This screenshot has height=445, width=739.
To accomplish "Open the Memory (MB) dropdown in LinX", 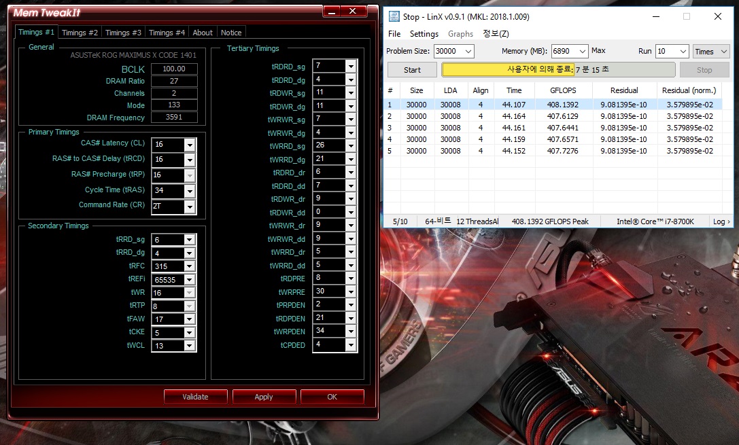I will pos(583,52).
